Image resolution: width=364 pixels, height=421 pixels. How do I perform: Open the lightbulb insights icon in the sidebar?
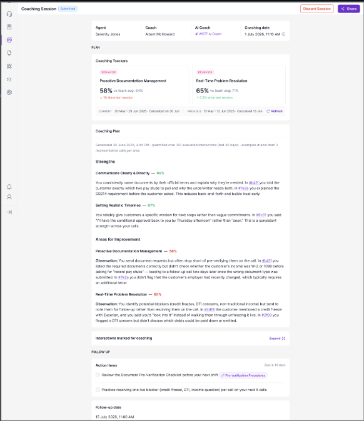9,53
